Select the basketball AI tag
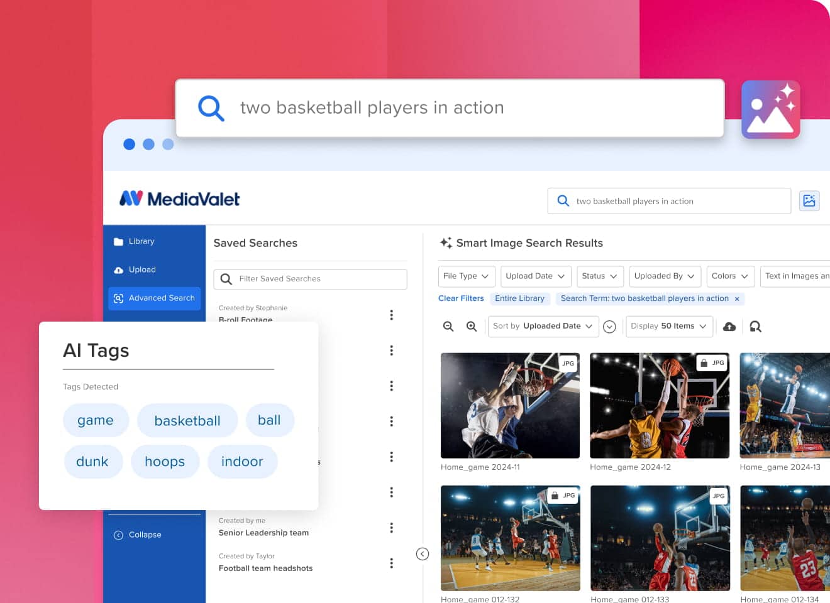 coord(187,421)
